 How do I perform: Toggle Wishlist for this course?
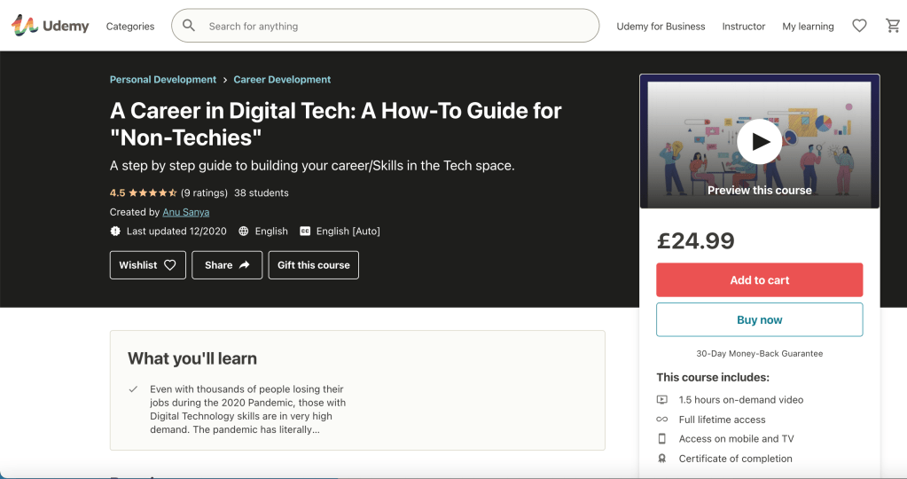147,265
